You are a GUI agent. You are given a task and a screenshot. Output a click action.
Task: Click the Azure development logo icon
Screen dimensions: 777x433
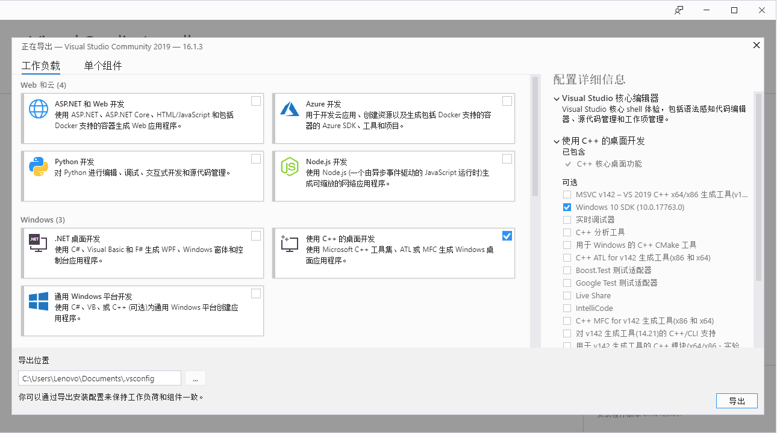pyautogui.click(x=290, y=109)
